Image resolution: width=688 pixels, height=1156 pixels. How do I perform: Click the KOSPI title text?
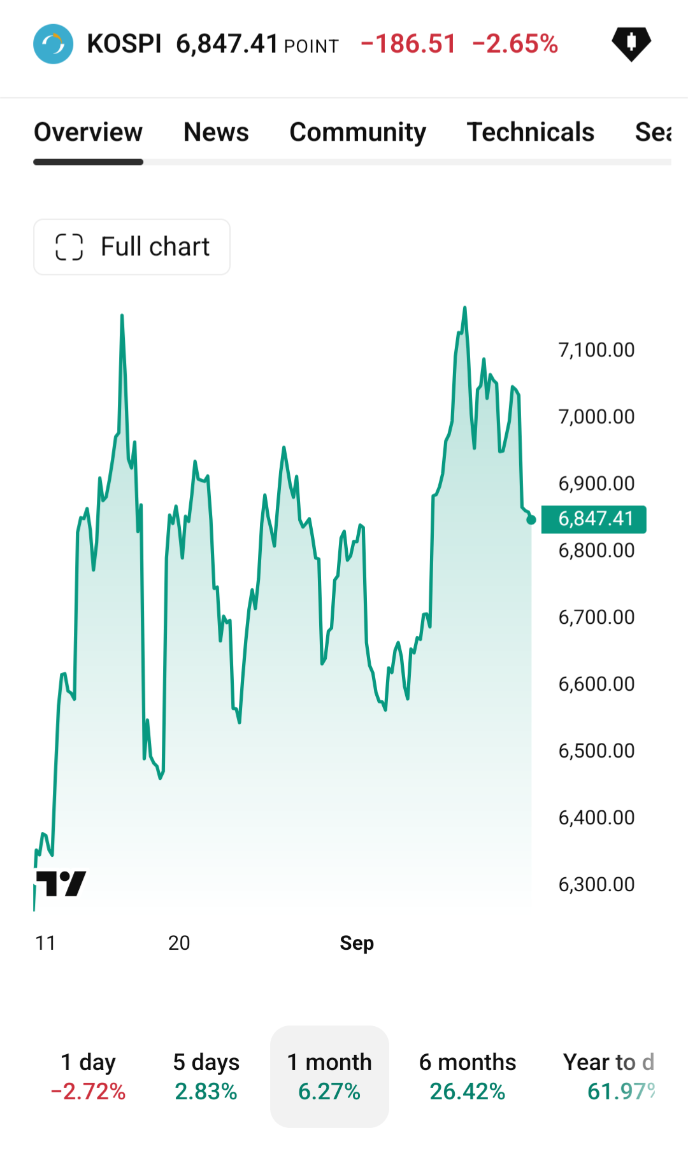tap(124, 44)
